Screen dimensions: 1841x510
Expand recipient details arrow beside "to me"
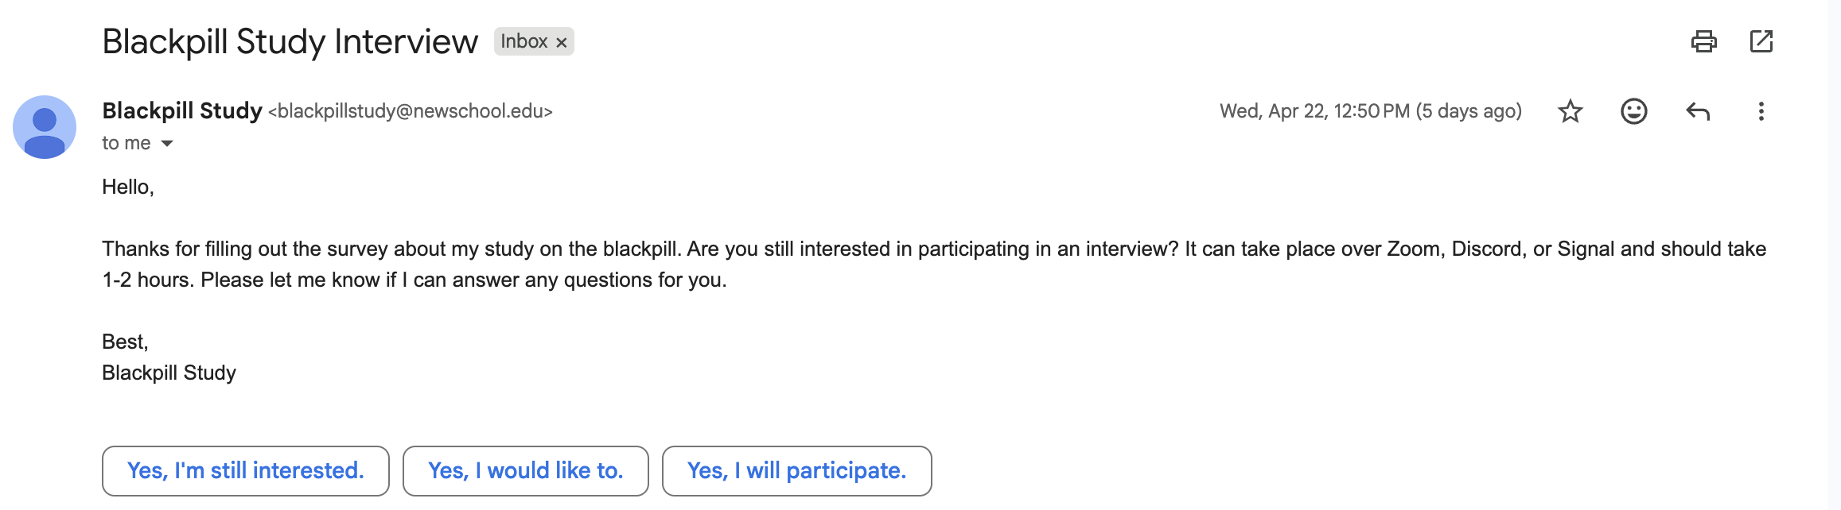pyautogui.click(x=167, y=144)
